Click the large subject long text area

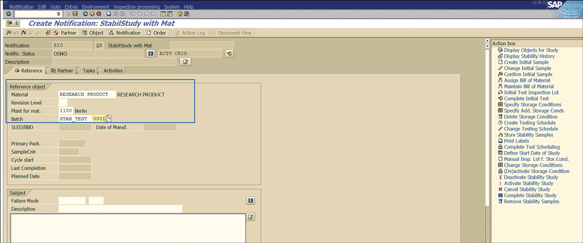(127, 228)
